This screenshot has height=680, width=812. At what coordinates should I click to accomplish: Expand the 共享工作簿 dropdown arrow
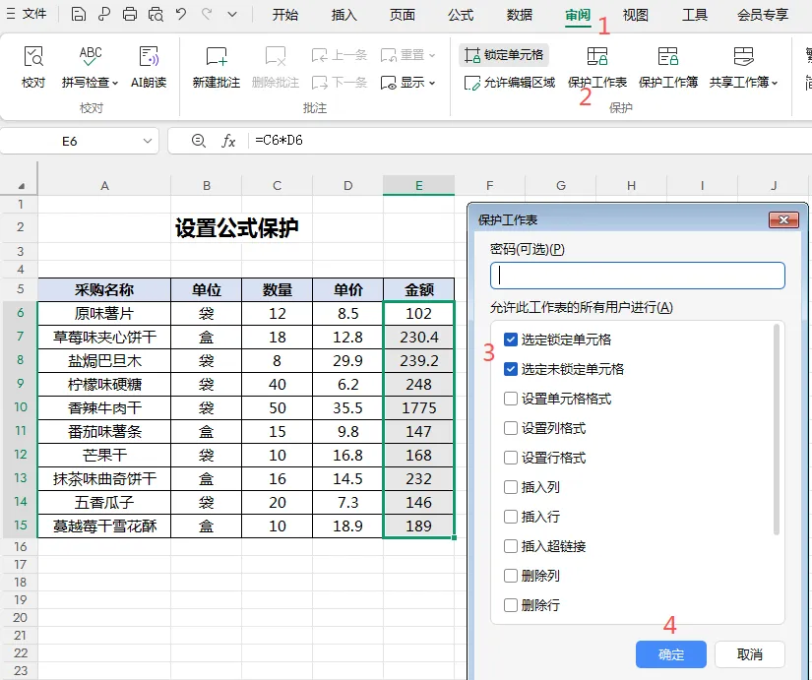point(775,83)
